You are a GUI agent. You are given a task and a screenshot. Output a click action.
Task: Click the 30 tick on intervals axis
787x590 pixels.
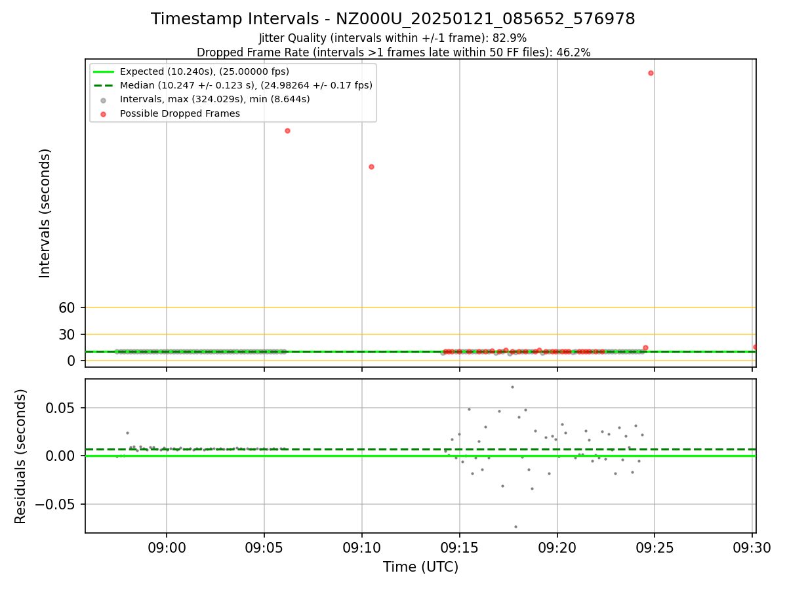click(x=68, y=334)
